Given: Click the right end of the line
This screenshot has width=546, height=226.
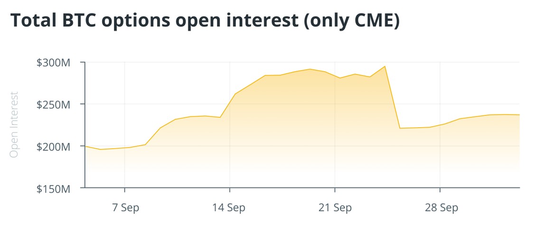Looking at the screenshot, I should (x=519, y=114).
